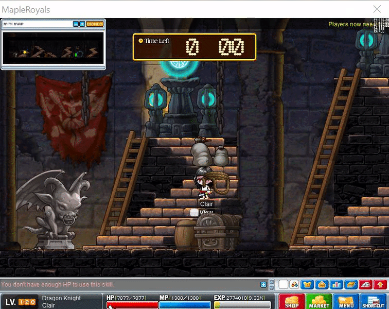Click the yellow player marker on mini map

(25, 52)
